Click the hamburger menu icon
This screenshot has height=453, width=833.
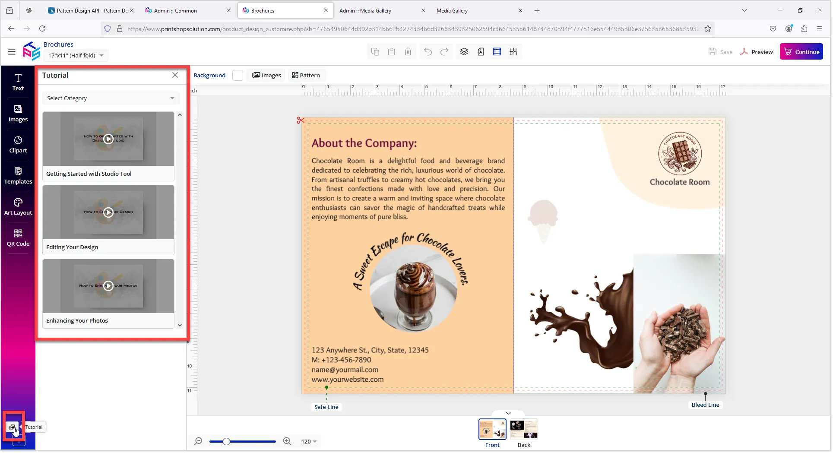click(12, 52)
